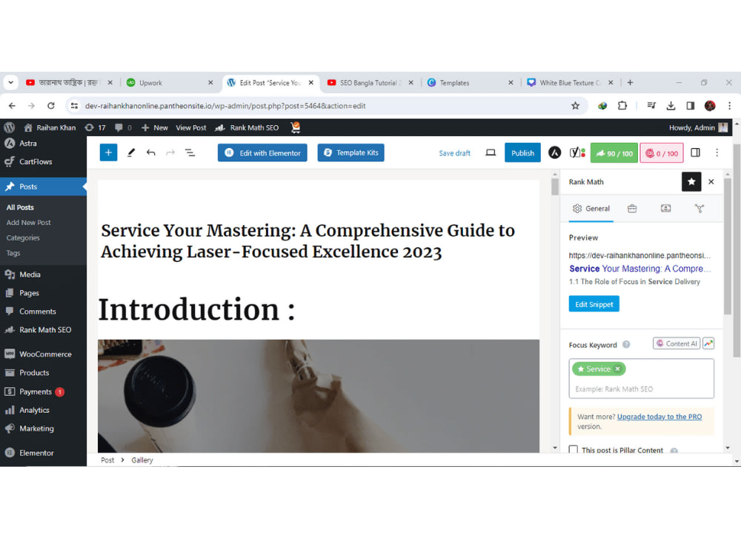
Task: Click the post title heading
Action: 308,241
